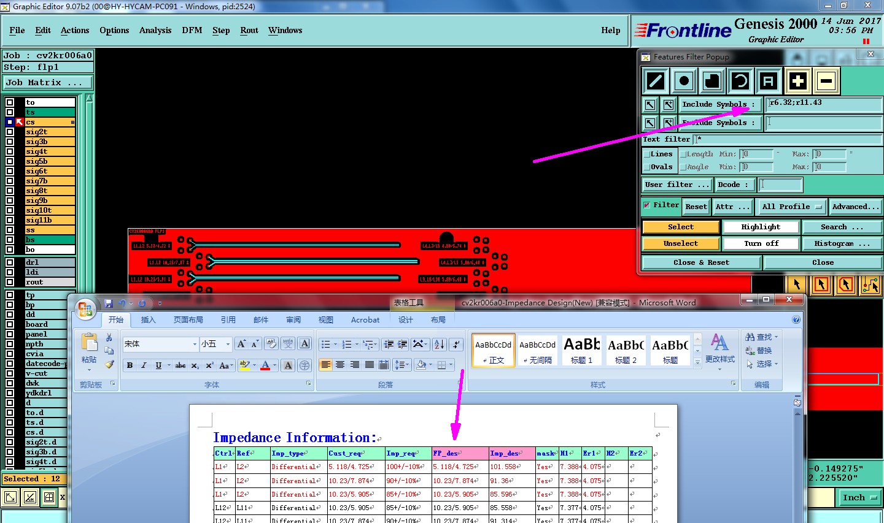Image resolution: width=884 pixels, height=523 pixels.
Task: Open the Analysis menu
Action: click(x=155, y=30)
